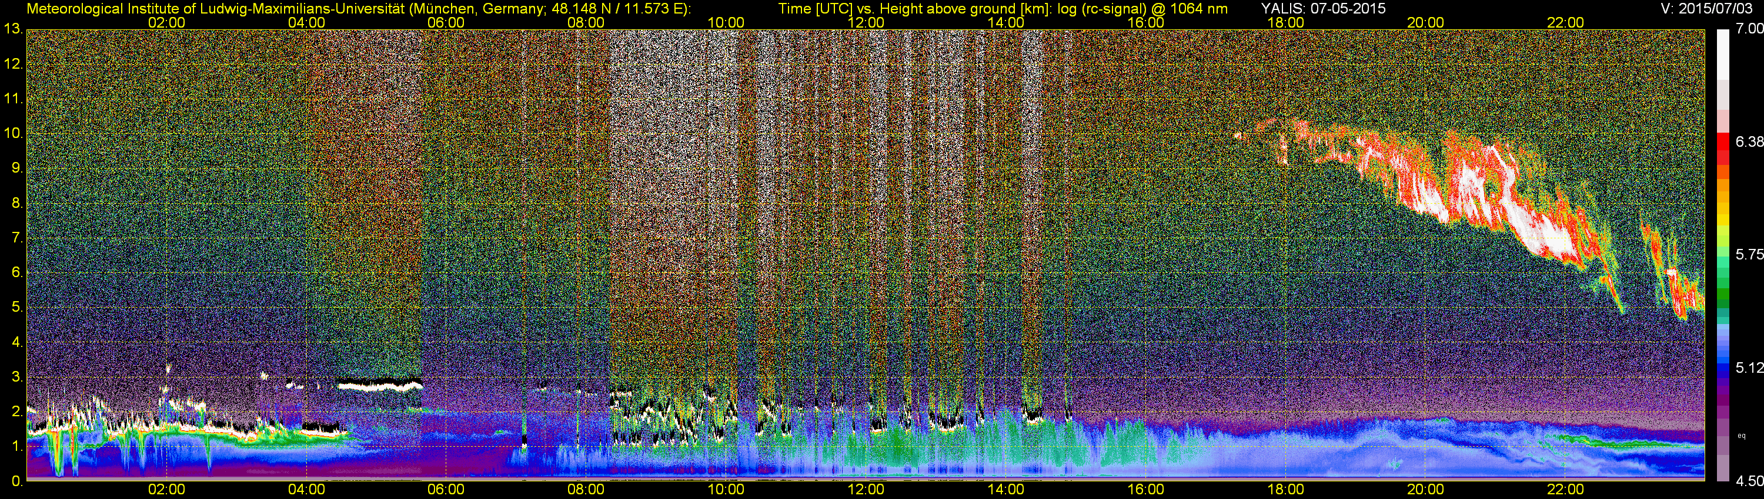Click the '04:00' label on the top time axis
The image size is (1764, 499).
(x=306, y=22)
